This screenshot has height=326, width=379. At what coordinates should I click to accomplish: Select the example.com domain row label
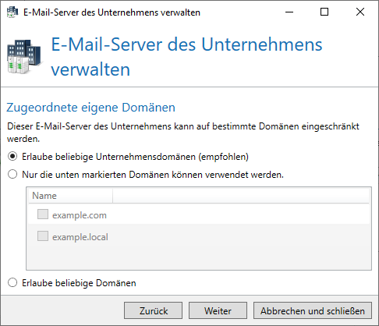tap(80, 215)
